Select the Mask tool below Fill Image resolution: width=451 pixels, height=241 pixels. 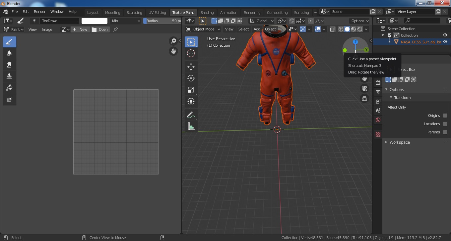pos(10,99)
